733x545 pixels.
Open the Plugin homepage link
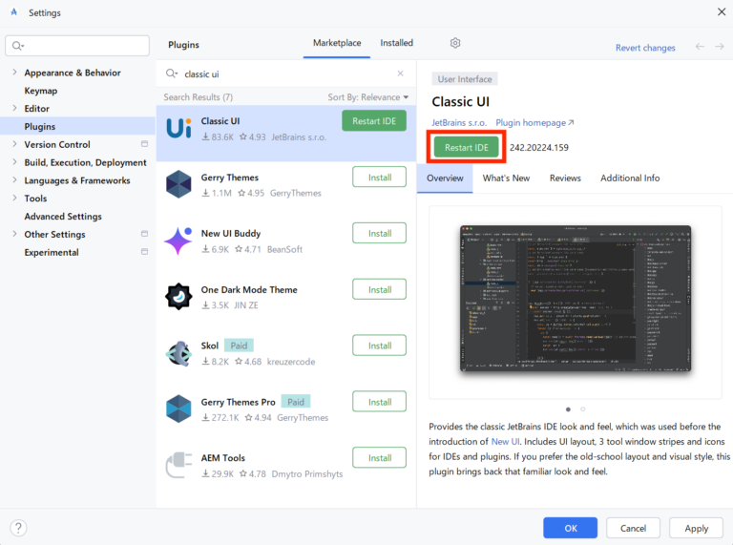coord(534,122)
